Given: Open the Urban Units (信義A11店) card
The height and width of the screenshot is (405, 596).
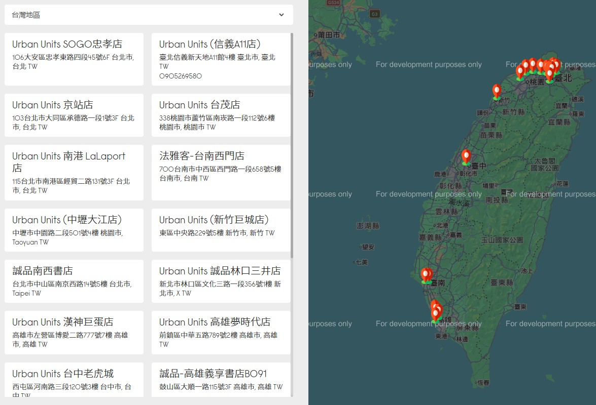Looking at the screenshot, I should pos(221,59).
